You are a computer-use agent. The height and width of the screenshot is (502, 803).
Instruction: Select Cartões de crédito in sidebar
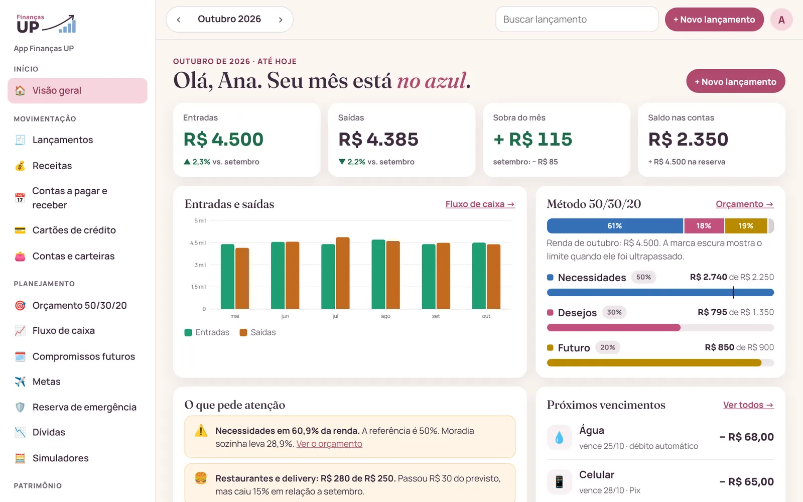(77, 230)
